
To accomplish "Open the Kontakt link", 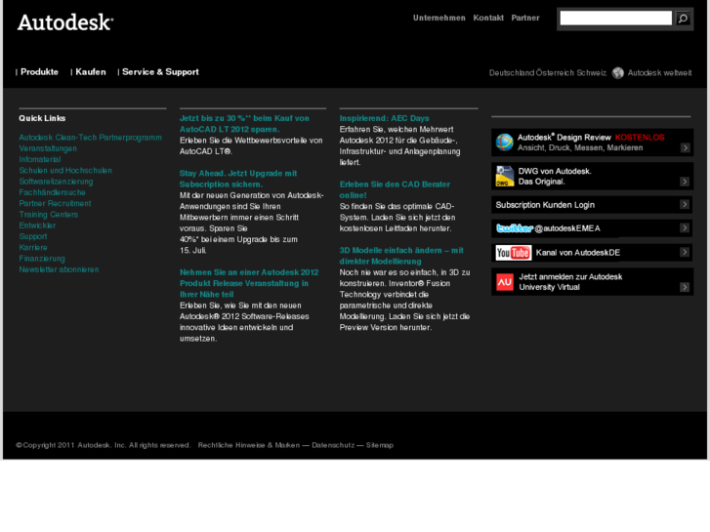I will pyautogui.click(x=488, y=18).
